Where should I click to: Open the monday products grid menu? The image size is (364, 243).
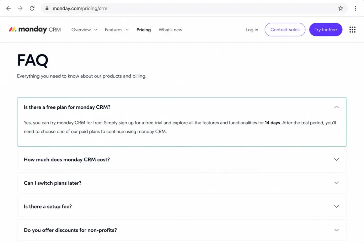click(x=352, y=30)
